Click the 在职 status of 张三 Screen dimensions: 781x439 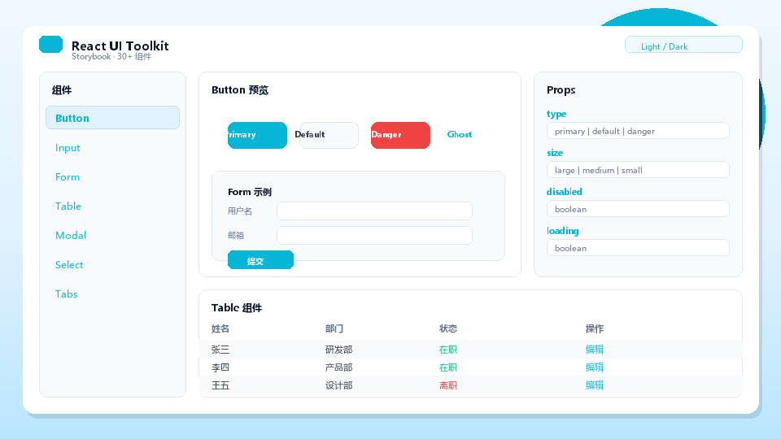[x=447, y=350]
